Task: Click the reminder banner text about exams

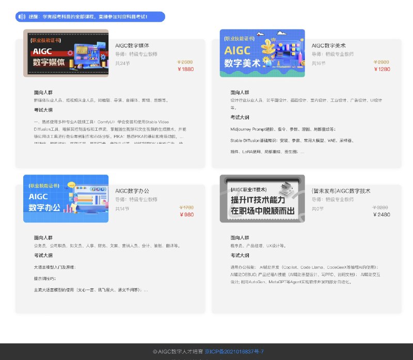Action: 88,16
